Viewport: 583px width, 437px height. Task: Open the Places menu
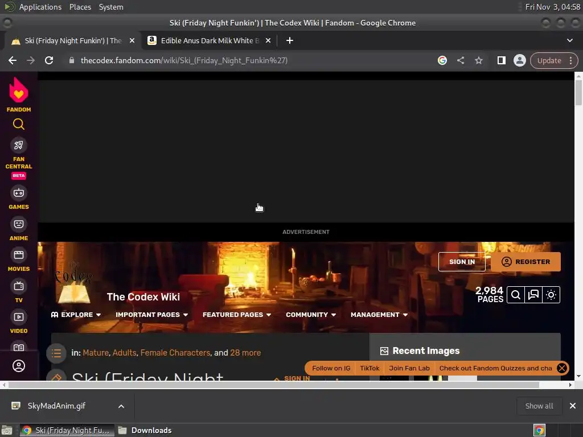[80, 7]
